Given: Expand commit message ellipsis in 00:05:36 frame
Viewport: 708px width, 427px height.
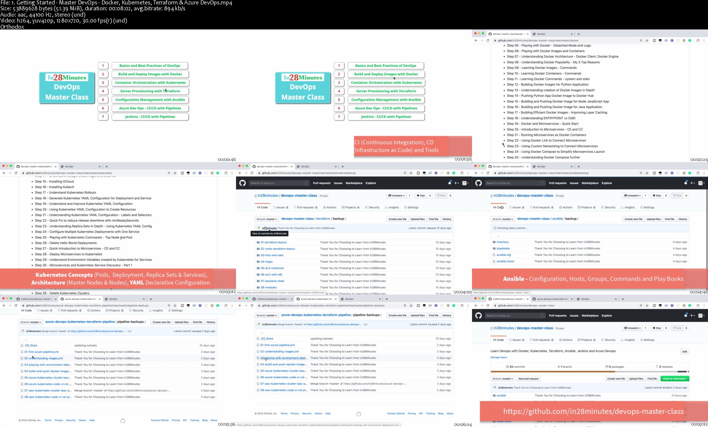Looking at the screenshot, I should [129, 331].
